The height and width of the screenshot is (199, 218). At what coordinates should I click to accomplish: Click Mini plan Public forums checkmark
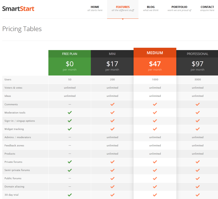112,178
